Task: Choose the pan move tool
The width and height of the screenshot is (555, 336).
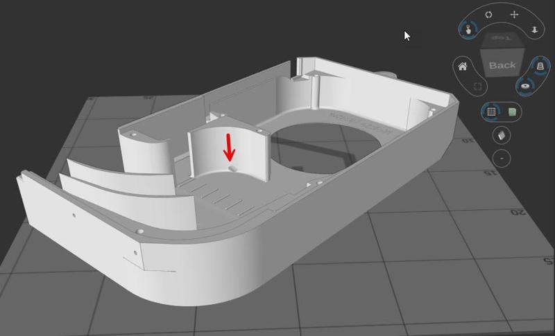Action: pyautogui.click(x=514, y=15)
